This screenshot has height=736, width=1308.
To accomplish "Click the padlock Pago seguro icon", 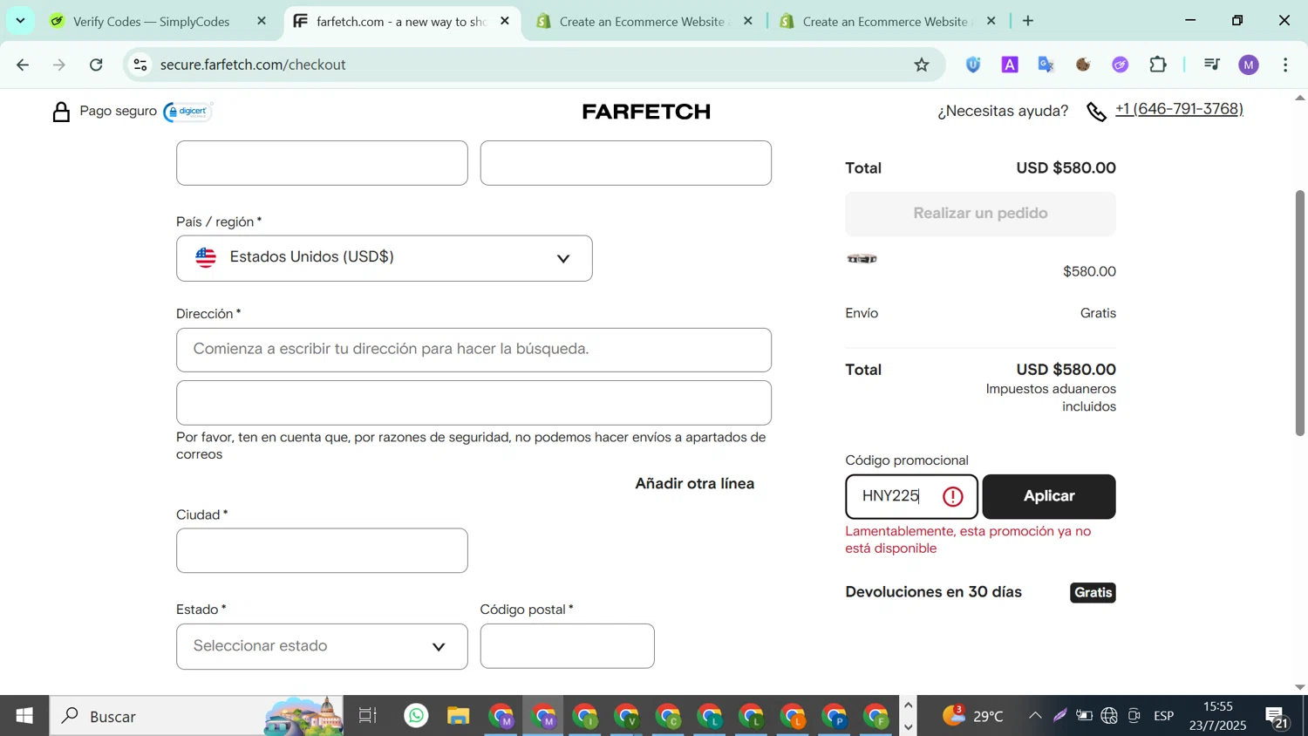I will (x=61, y=112).
